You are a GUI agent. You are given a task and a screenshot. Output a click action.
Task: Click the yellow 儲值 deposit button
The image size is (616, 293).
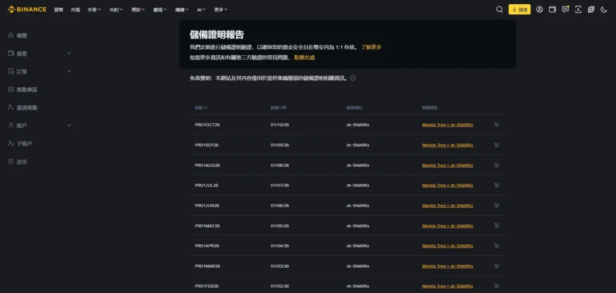(519, 10)
